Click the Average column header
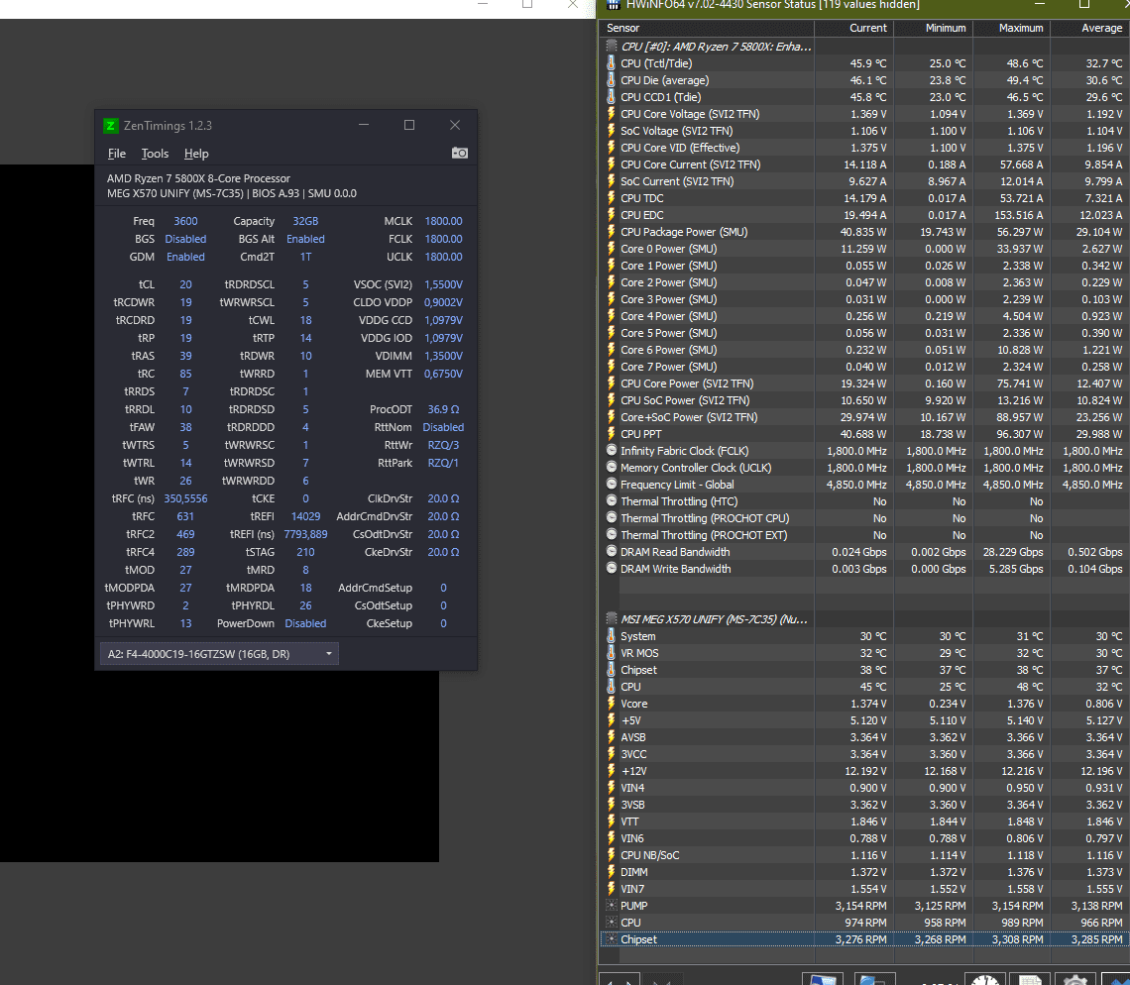Screen dimensions: 1130x985 pyautogui.click(x=1090, y=28)
